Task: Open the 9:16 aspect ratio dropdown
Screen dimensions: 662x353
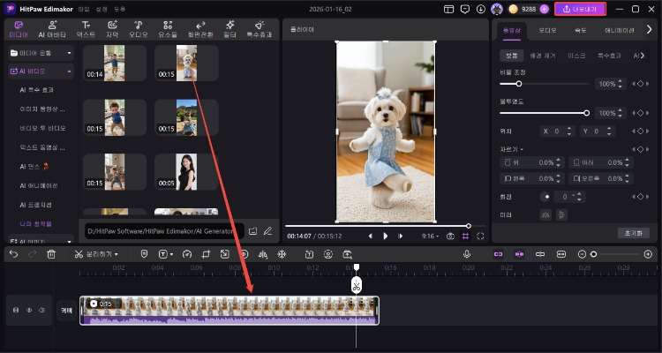Action: click(431, 237)
